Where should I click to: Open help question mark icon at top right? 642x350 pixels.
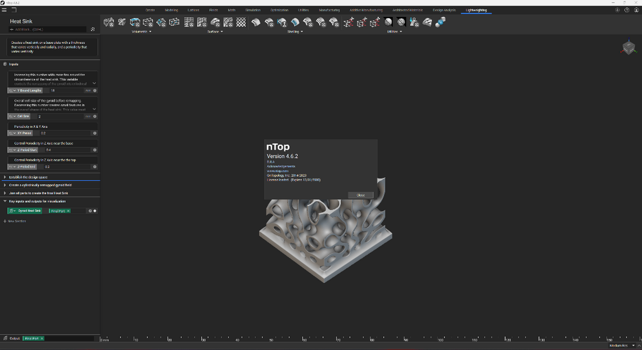[x=626, y=10]
